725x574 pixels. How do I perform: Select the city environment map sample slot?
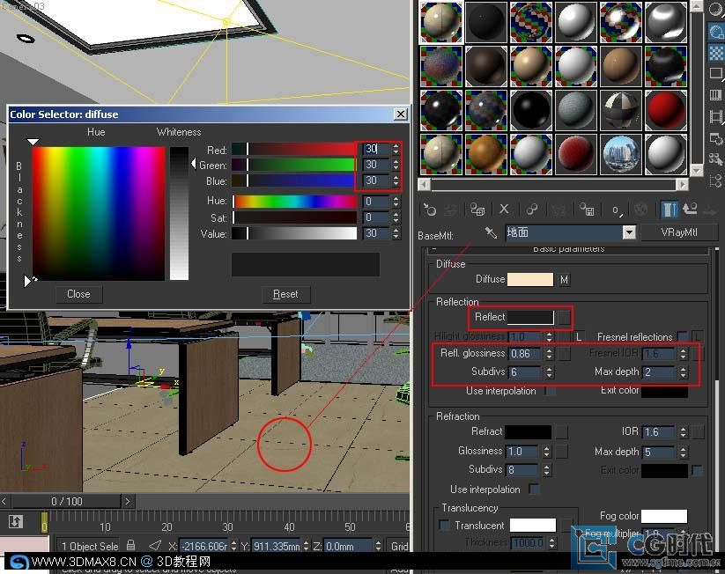[x=621, y=154]
